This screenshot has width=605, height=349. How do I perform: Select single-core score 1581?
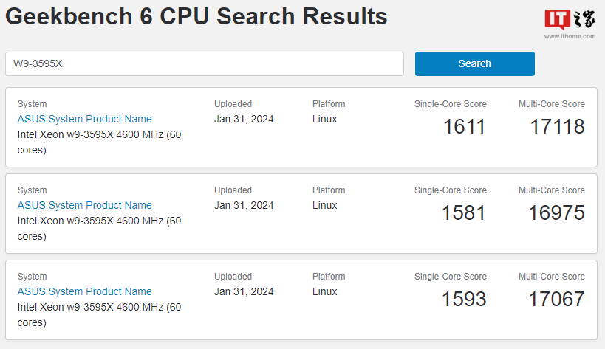tap(463, 213)
